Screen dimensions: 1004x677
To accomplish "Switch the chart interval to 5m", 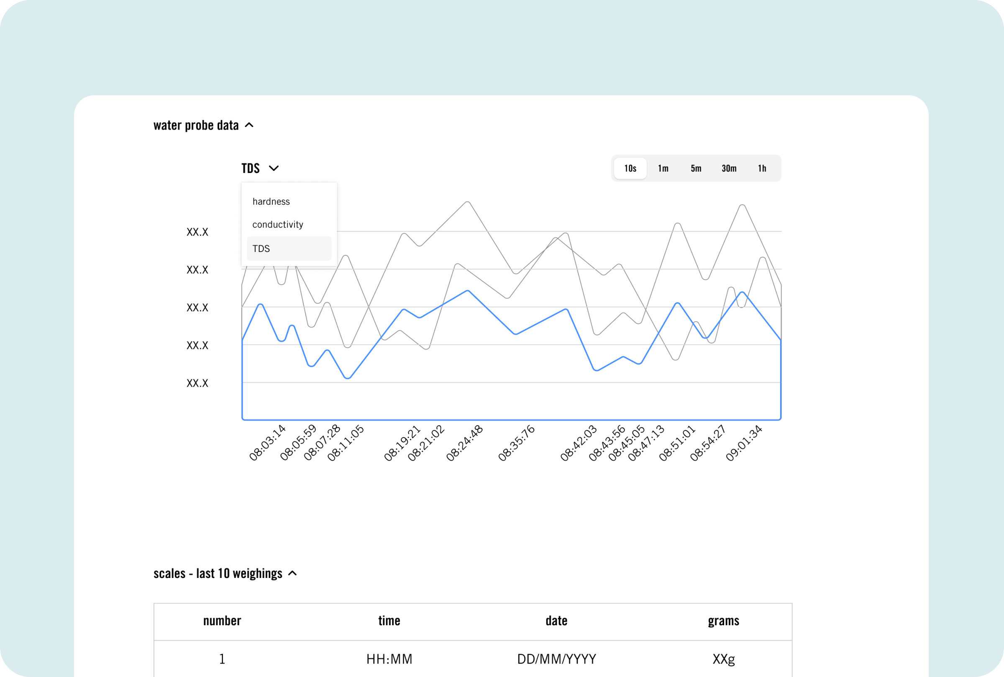I will pyautogui.click(x=696, y=168).
